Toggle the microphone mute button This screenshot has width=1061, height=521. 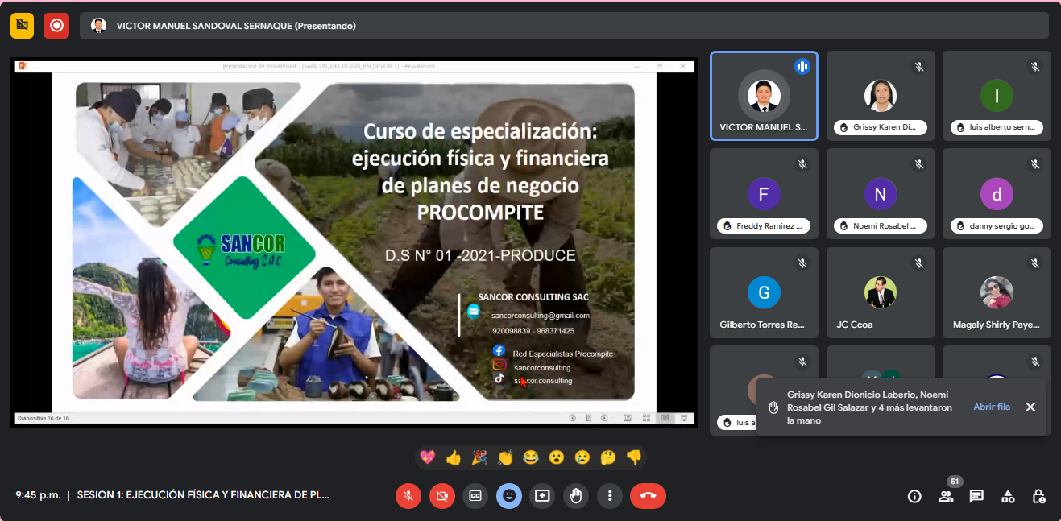pos(408,496)
